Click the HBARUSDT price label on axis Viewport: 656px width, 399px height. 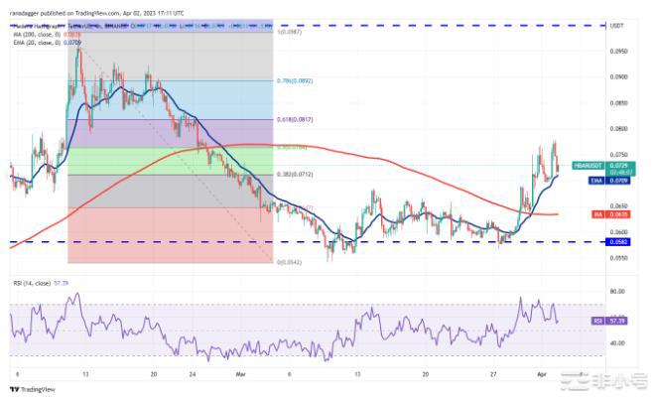point(620,167)
